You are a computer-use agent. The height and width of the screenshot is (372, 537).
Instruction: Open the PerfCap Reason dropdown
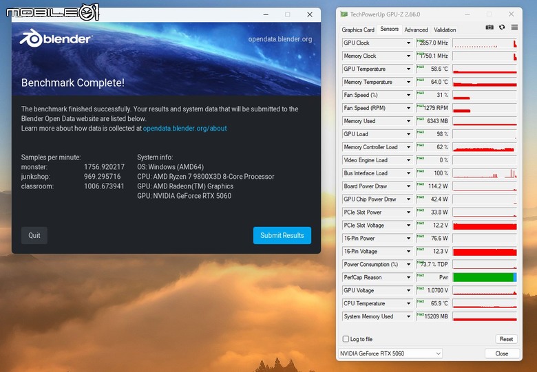408,277
